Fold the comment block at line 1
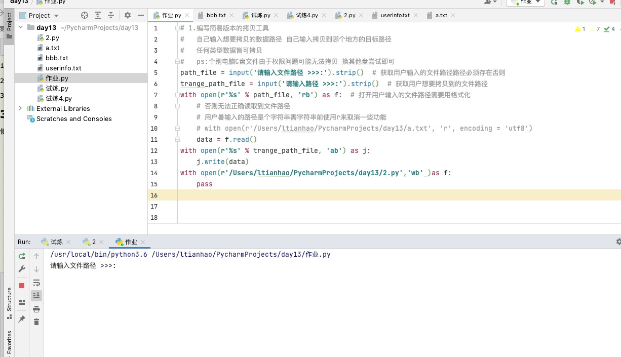This screenshot has width=621, height=357. point(177,28)
